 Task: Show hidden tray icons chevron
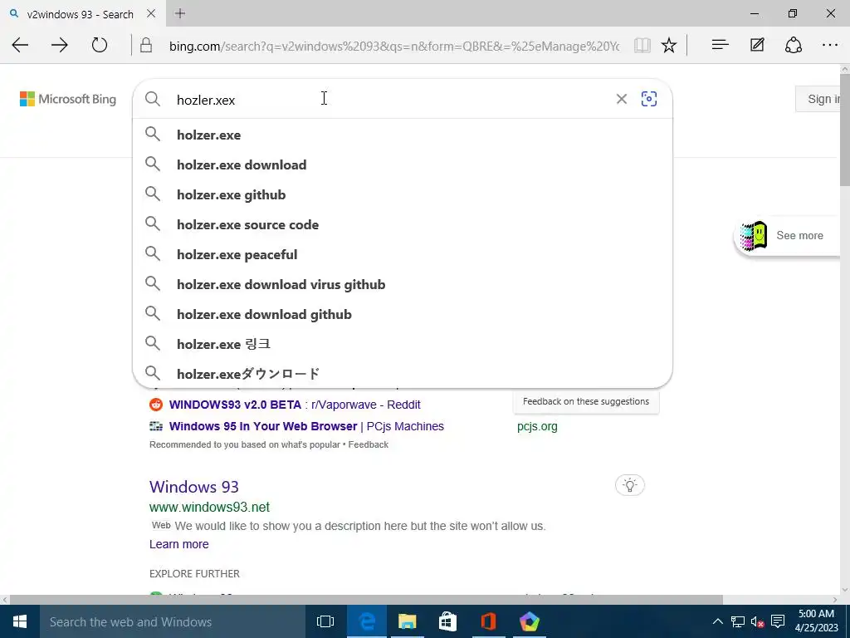(718, 621)
